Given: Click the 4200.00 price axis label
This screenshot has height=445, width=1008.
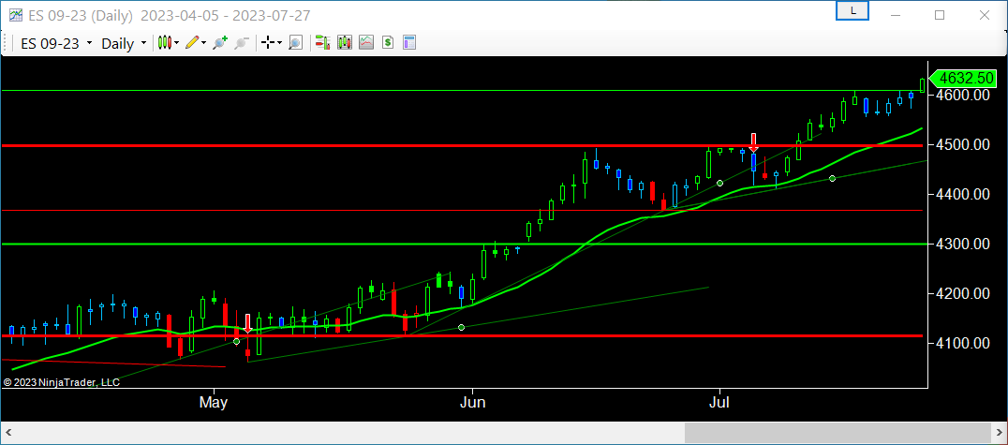Looking at the screenshot, I should tap(962, 294).
